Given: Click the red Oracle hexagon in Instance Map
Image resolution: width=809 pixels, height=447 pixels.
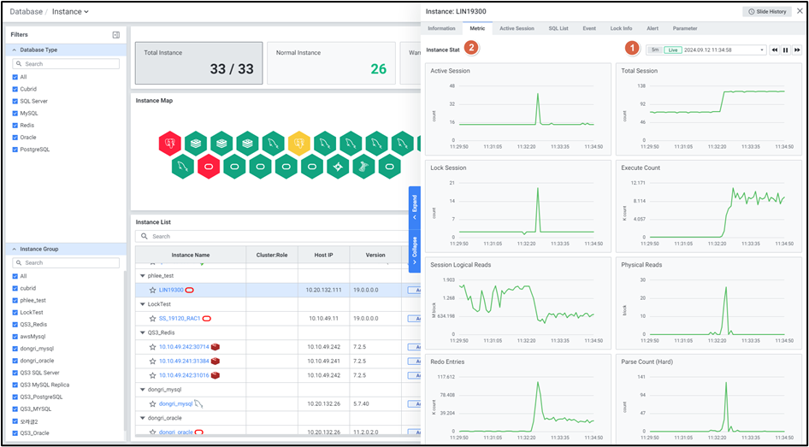Looking at the screenshot, I should click(x=209, y=166).
